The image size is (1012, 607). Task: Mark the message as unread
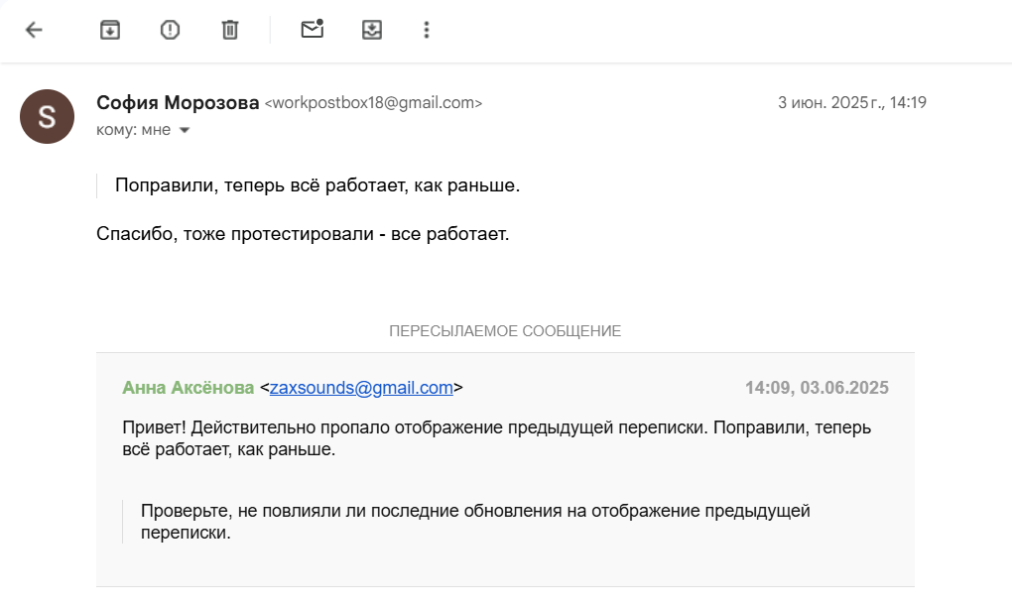[313, 30]
